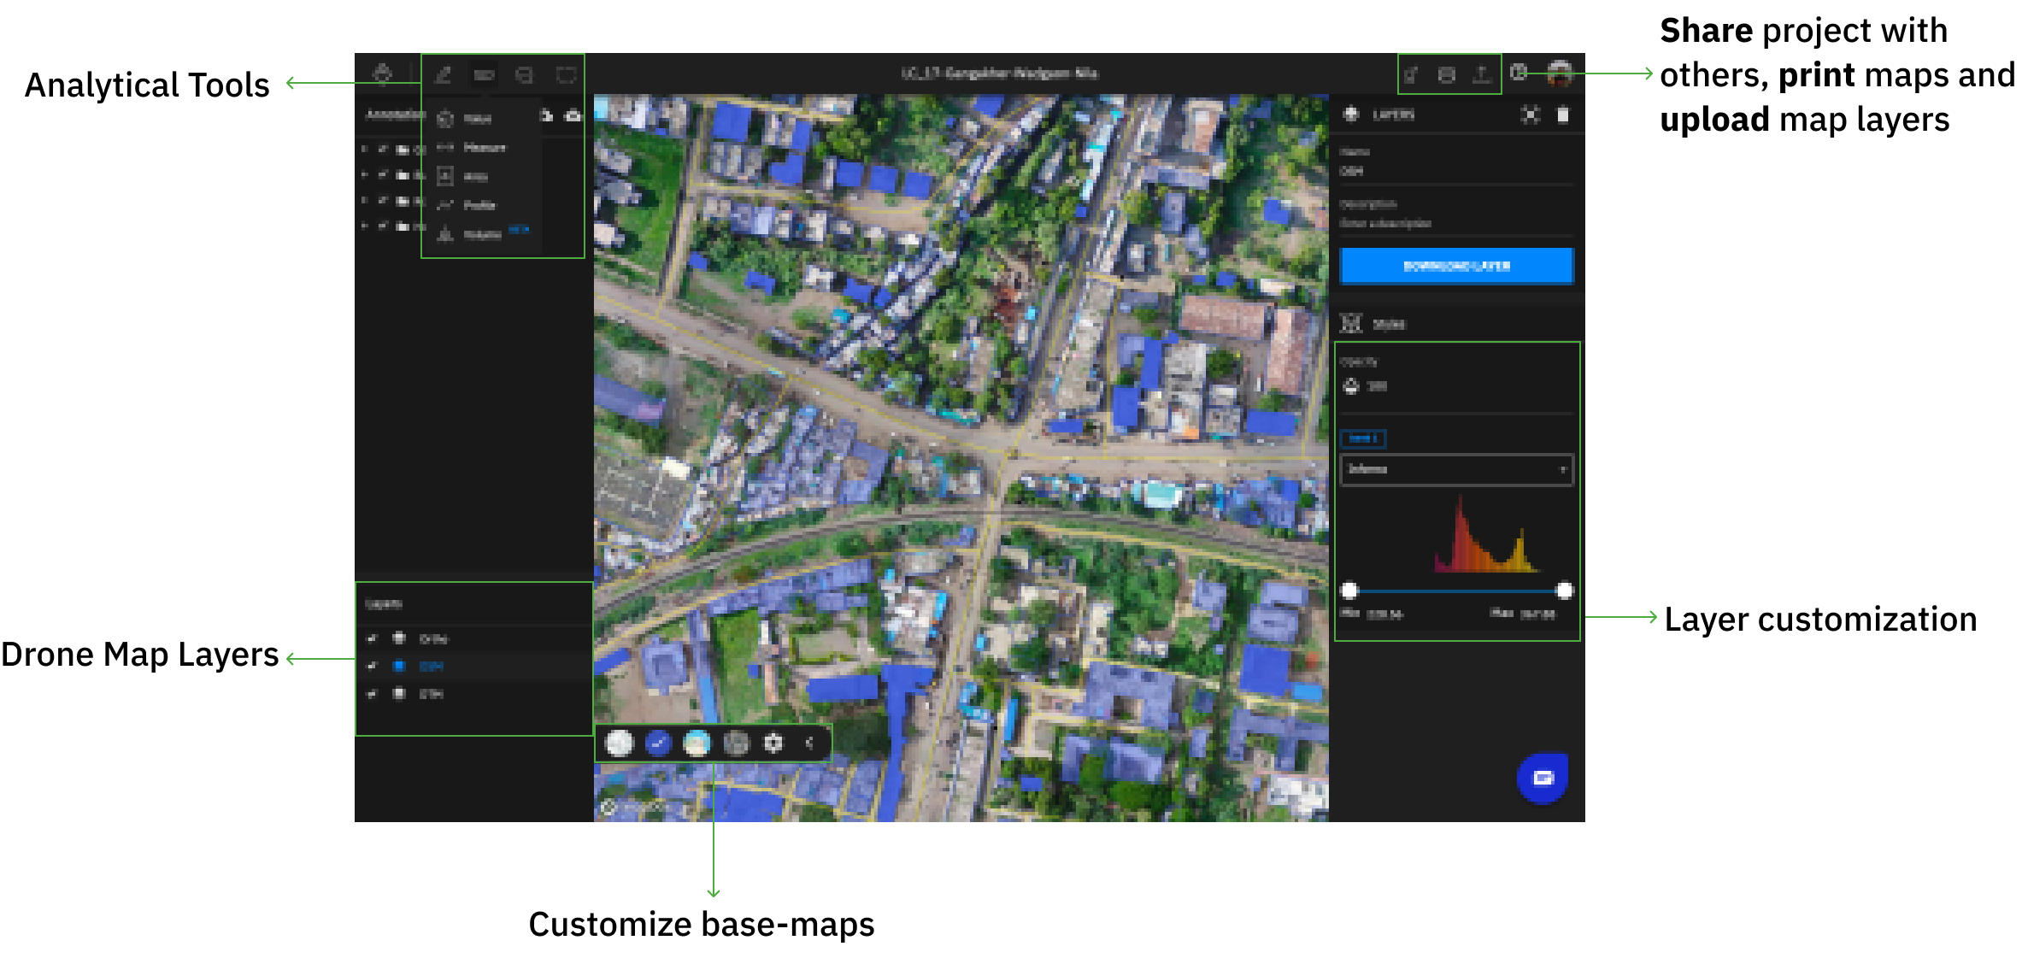Expand the second annotation folder
The height and width of the screenshot is (964, 2022).
pyautogui.click(x=365, y=175)
